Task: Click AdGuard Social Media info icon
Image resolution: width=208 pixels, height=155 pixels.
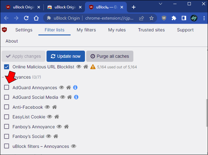Action: [x=76, y=97]
